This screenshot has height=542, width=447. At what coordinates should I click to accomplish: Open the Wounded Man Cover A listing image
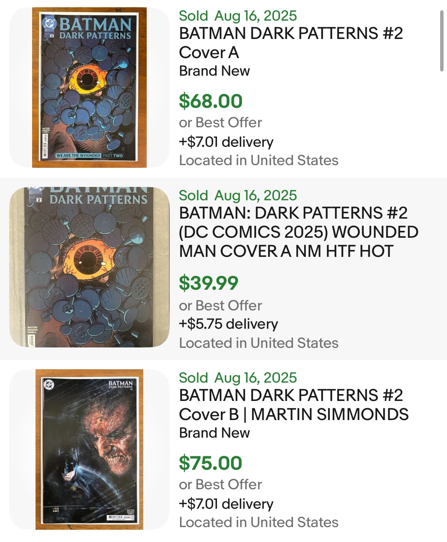(89, 267)
